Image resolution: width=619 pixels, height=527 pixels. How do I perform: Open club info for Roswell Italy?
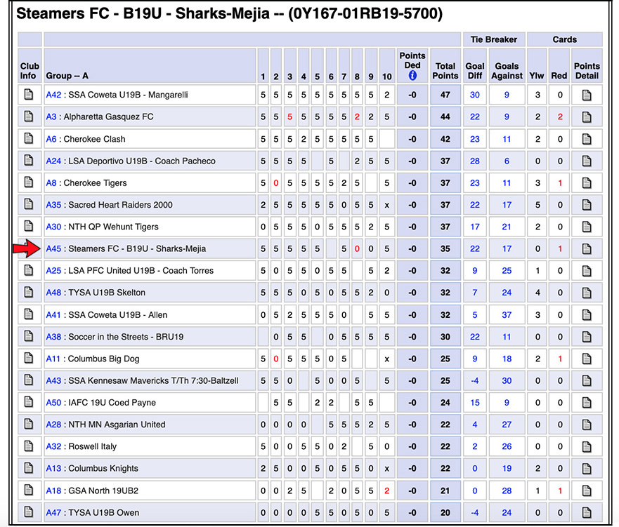tap(28, 446)
